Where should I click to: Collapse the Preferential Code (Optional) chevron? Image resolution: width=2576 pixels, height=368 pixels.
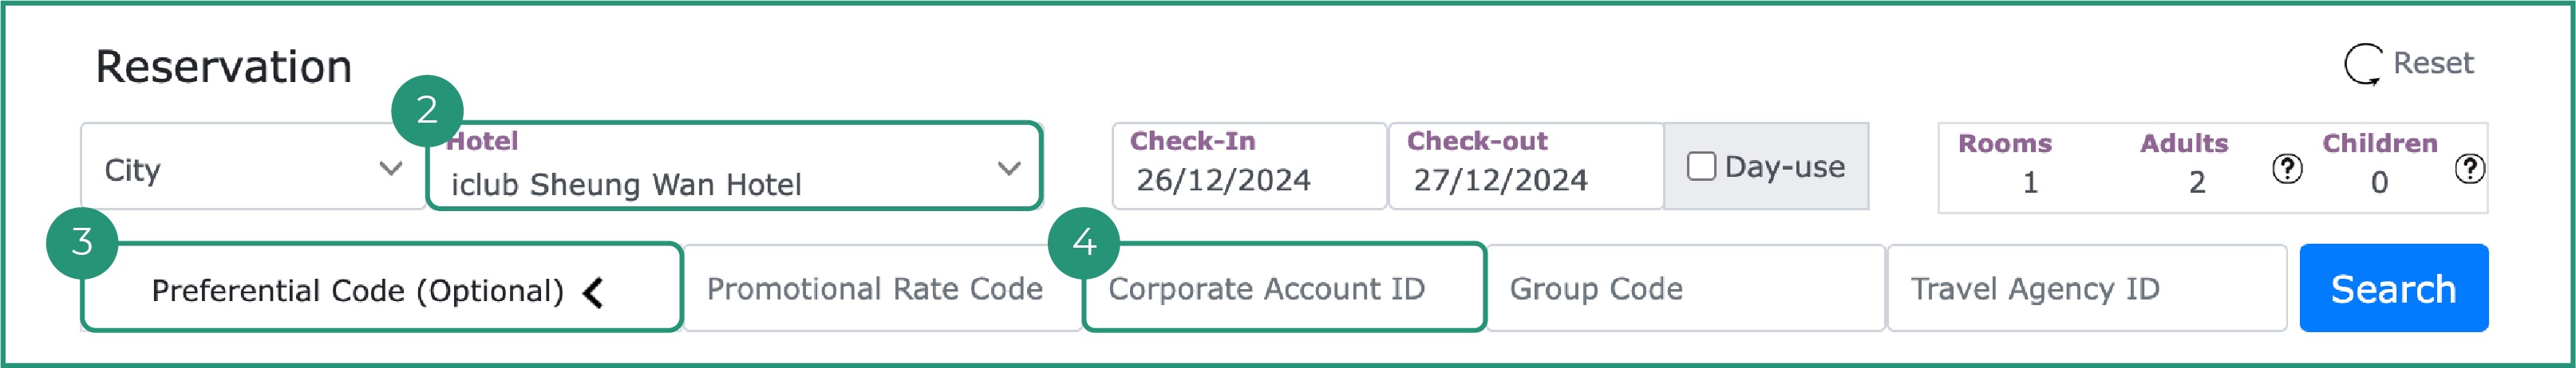tap(594, 292)
